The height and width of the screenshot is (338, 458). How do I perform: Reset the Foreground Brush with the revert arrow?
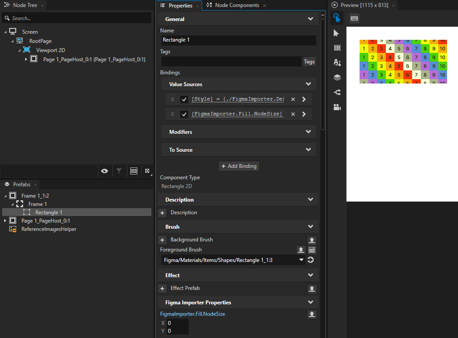tap(311, 260)
